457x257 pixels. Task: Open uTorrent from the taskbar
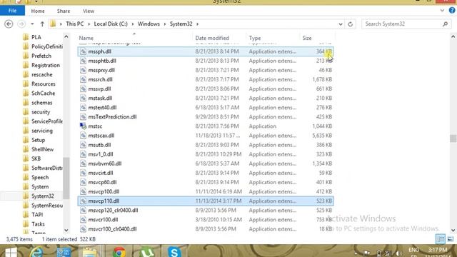(146, 252)
